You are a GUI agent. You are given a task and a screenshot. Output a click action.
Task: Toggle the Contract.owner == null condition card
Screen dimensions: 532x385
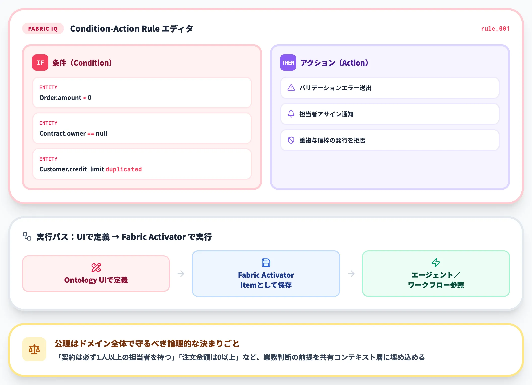[142, 129]
